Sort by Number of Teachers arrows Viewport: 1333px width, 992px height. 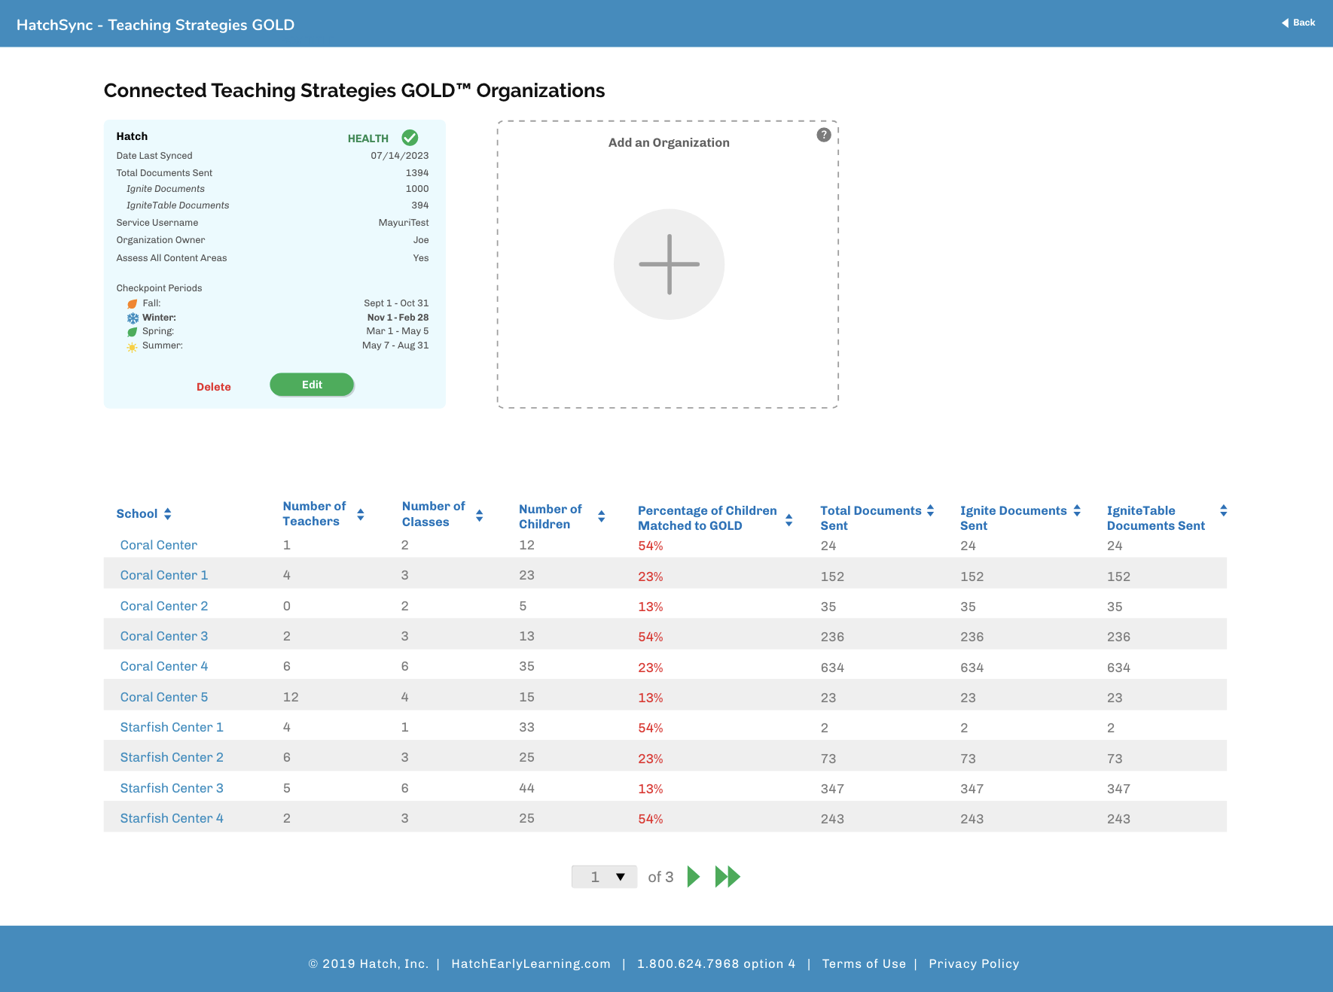point(361,515)
